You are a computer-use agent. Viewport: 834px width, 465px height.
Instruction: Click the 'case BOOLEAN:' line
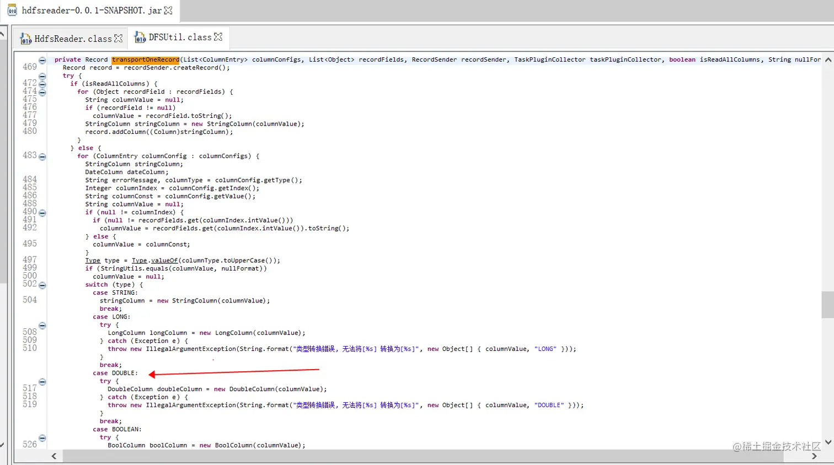pyautogui.click(x=117, y=429)
